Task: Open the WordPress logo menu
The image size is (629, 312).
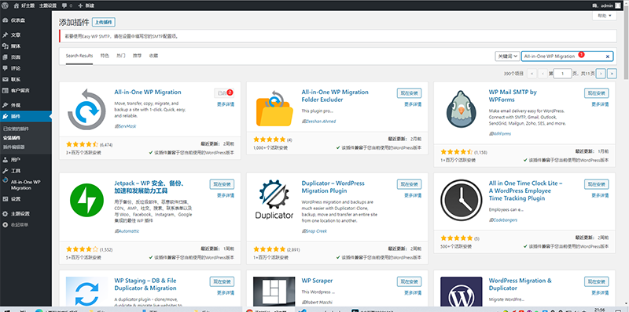Action: [x=6, y=5]
